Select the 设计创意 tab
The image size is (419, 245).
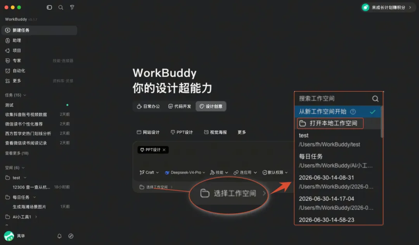coord(211,106)
